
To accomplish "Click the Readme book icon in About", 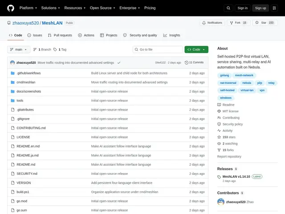I will click(219, 105).
